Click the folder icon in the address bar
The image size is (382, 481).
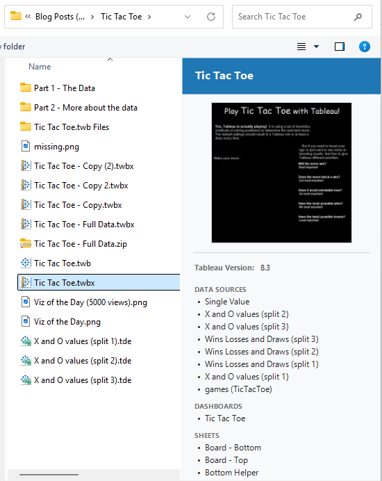(16, 16)
